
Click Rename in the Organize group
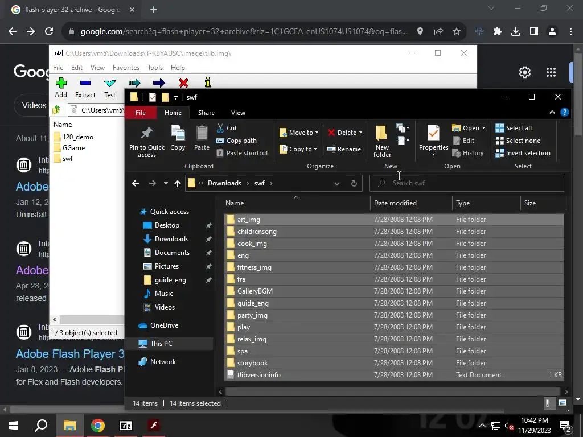pos(344,149)
